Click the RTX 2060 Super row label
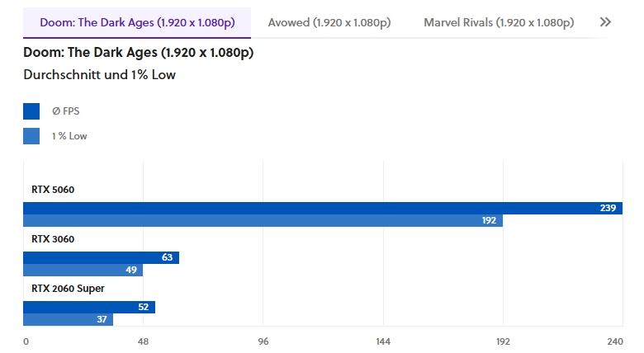Image resolution: width=644 pixels, height=353 pixels. [x=68, y=289]
